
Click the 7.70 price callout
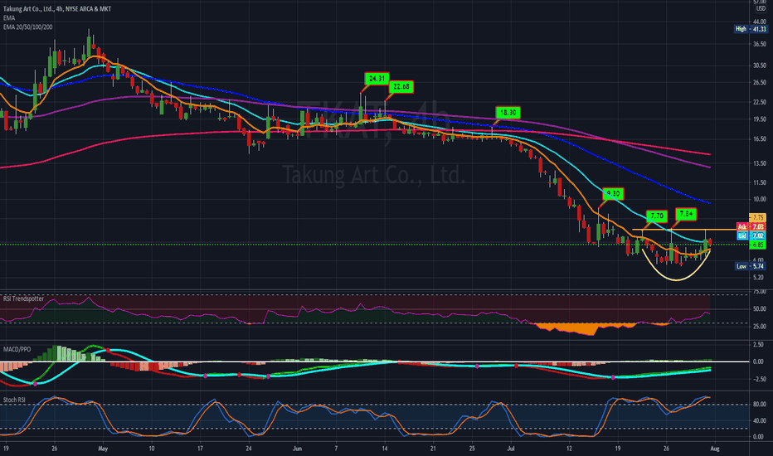[657, 216]
